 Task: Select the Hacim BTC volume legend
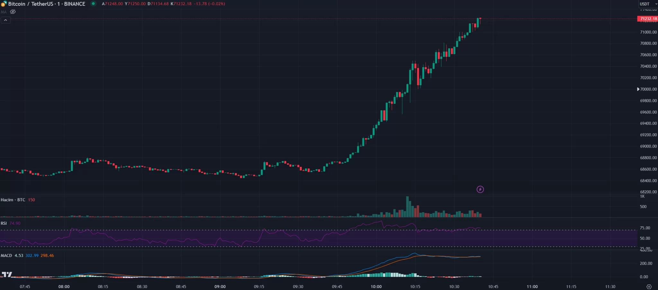point(13,200)
